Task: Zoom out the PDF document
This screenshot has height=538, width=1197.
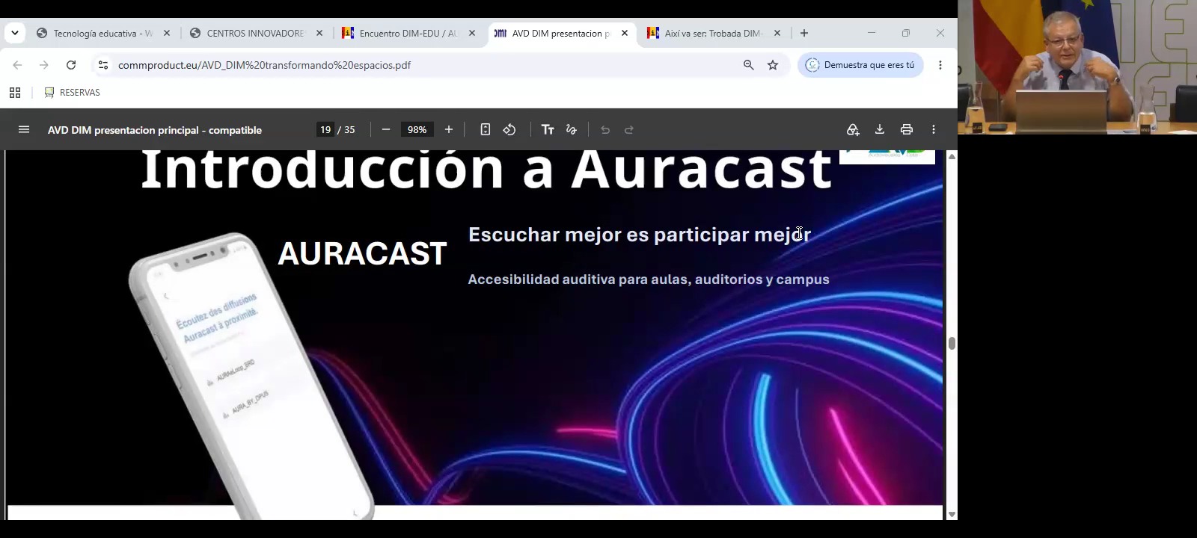Action: [x=386, y=129]
